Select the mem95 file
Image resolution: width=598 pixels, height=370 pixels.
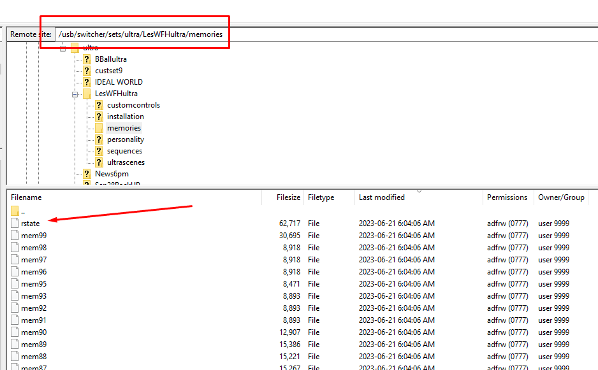click(x=34, y=284)
